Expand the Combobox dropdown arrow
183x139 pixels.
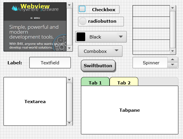point(116,51)
